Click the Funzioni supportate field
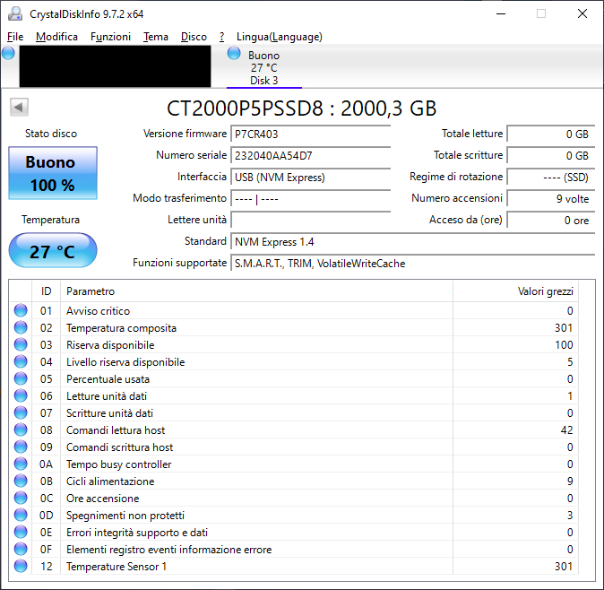This screenshot has width=604, height=590. click(413, 264)
